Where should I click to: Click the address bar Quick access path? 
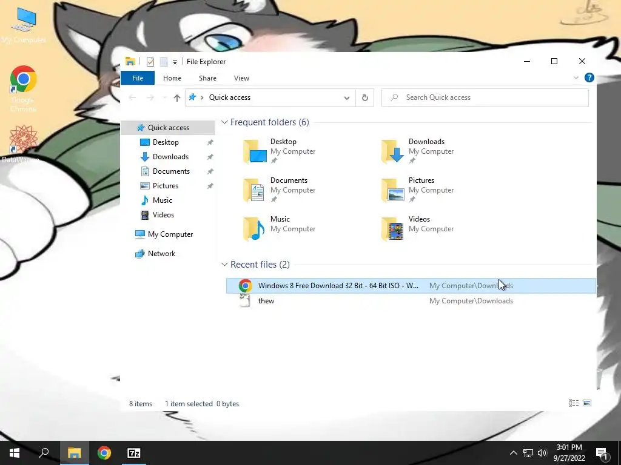click(230, 97)
